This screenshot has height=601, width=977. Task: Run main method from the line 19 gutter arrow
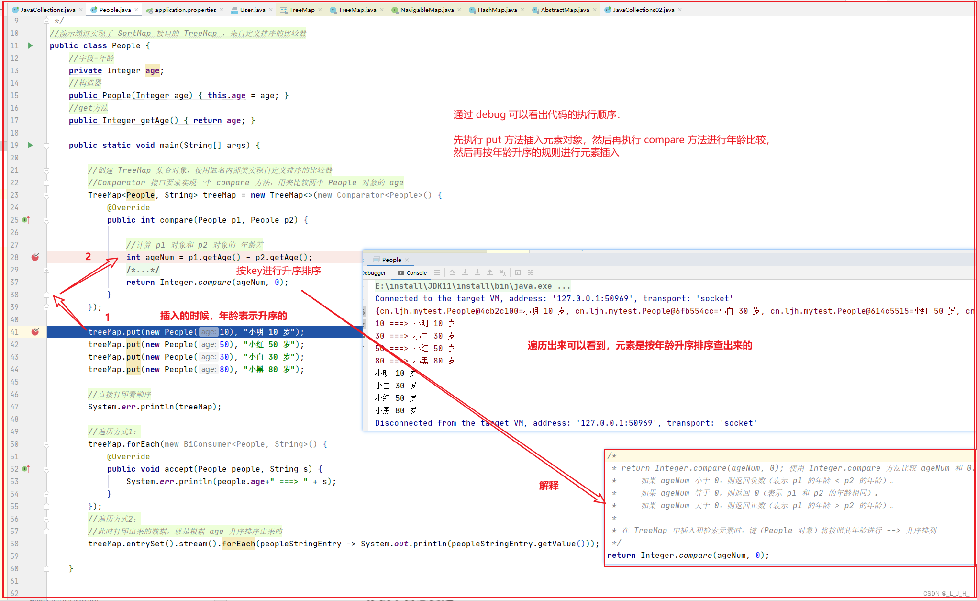tap(30, 145)
